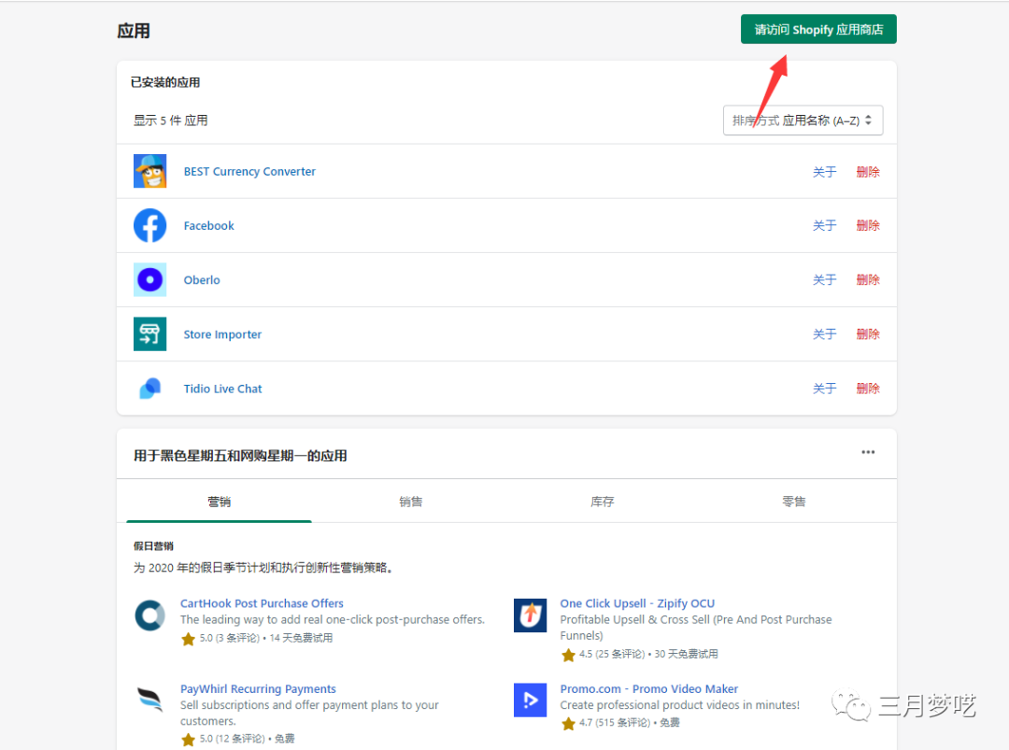1009x750 pixels.
Task: Click 关于 next to Facebook
Action: click(824, 226)
